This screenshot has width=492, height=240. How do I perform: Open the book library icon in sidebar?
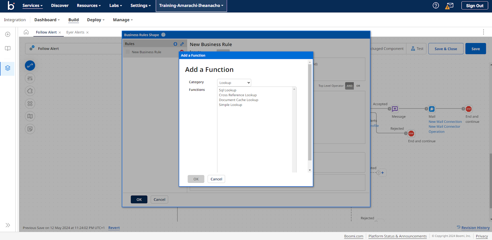(x=8, y=48)
